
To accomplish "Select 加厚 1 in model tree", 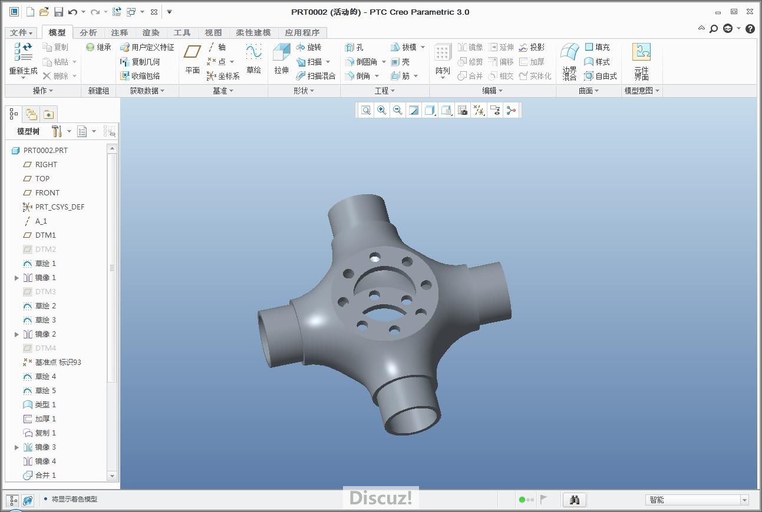I will 45,419.
